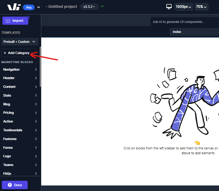Click the chevron arrow next to Forms
The height and width of the screenshot is (191, 219).
tap(36, 148)
